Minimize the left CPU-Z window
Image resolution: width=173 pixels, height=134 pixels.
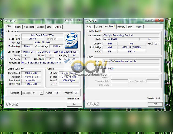(x=67, y=20)
